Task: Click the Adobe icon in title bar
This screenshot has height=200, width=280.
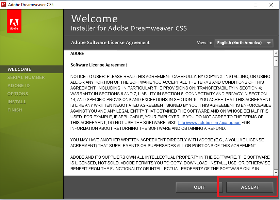Action: (x=4, y=5)
